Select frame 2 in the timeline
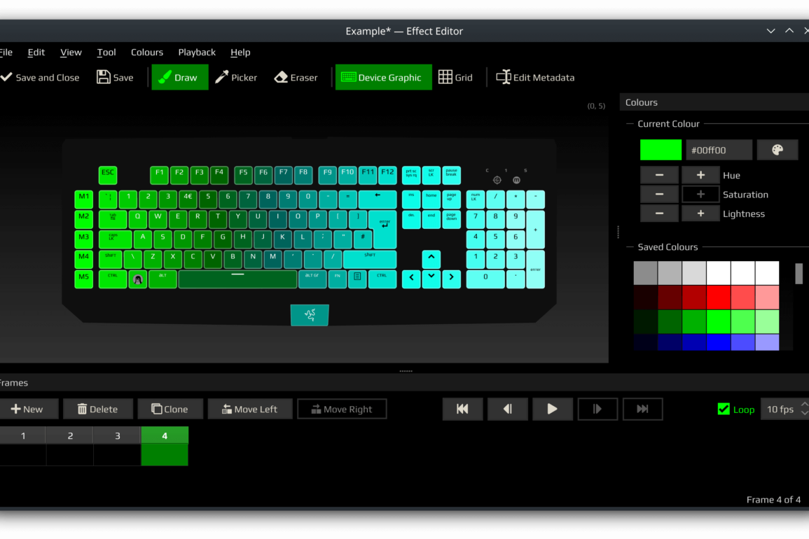The image size is (809, 539). pyautogui.click(x=70, y=436)
